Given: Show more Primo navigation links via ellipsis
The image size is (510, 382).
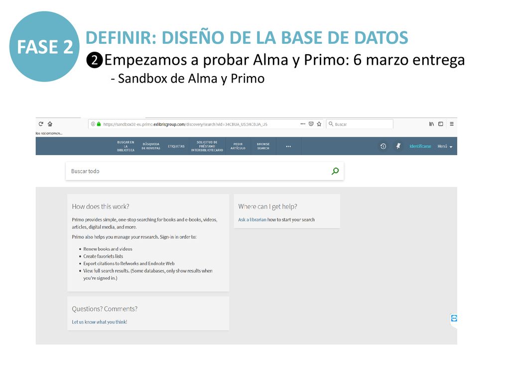Looking at the screenshot, I should [288, 147].
